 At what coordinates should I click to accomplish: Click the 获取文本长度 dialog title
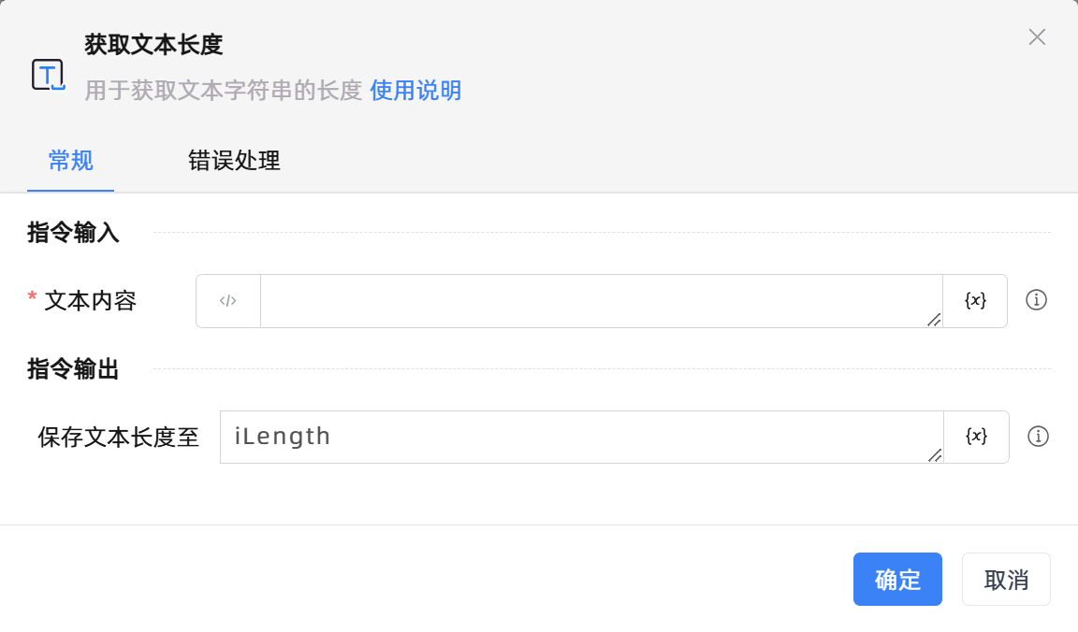coord(153,44)
